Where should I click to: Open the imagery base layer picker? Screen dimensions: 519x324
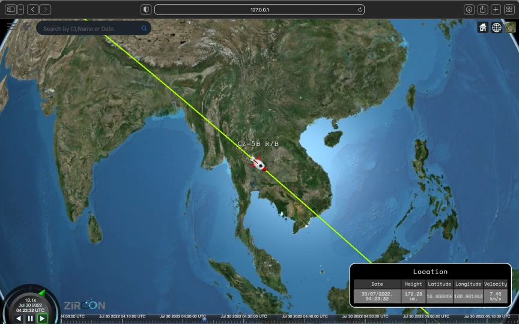[x=511, y=28]
